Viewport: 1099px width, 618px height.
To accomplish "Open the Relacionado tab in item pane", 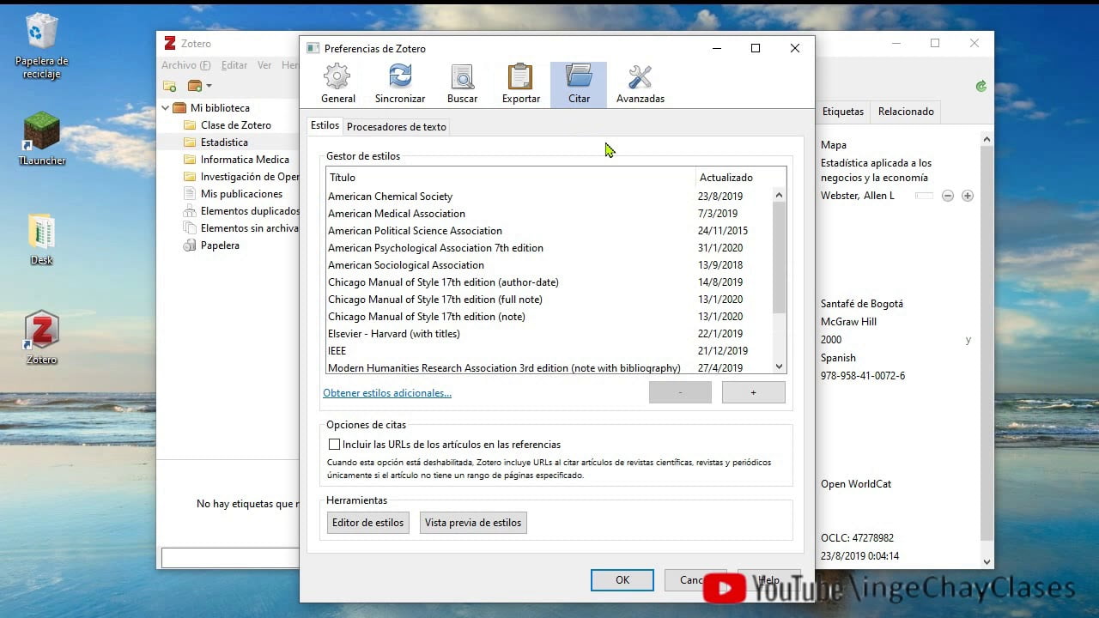I will [906, 112].
